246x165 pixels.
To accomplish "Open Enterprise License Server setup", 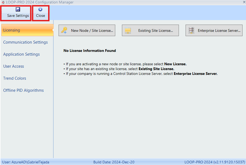I will tap(214, 30).
